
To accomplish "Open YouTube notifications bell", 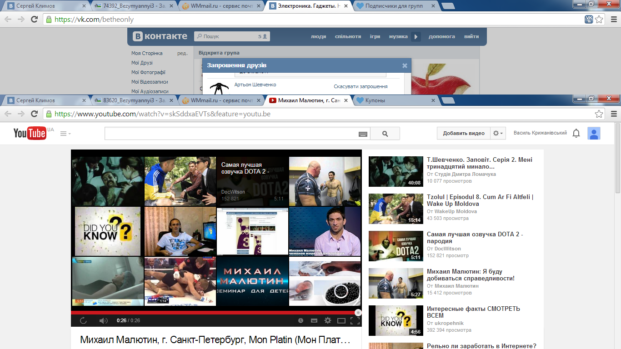I will point(576,133).
